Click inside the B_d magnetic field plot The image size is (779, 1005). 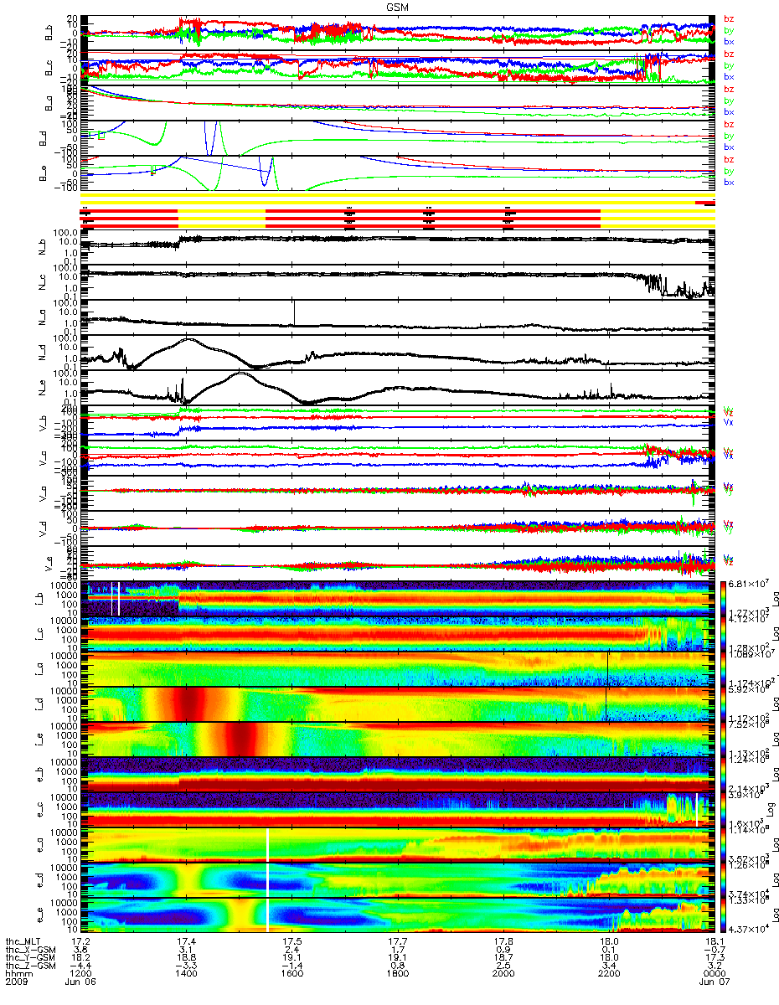pos(398,138)
